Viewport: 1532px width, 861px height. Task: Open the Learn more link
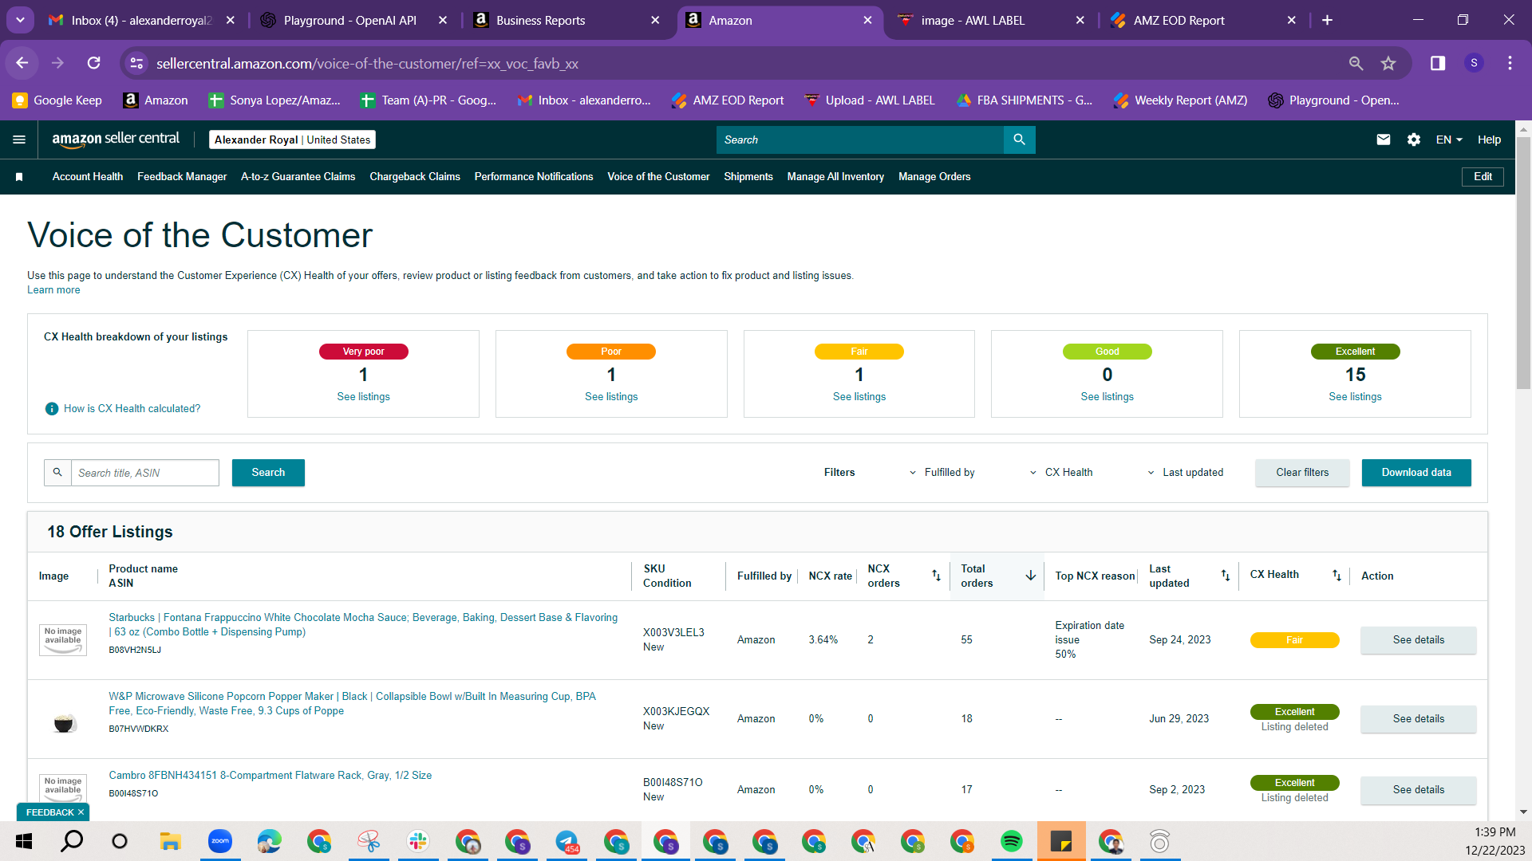tap(53, 290)
